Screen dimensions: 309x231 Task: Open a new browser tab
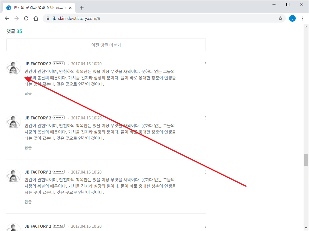pyautogui.click(x=81, y=8)
